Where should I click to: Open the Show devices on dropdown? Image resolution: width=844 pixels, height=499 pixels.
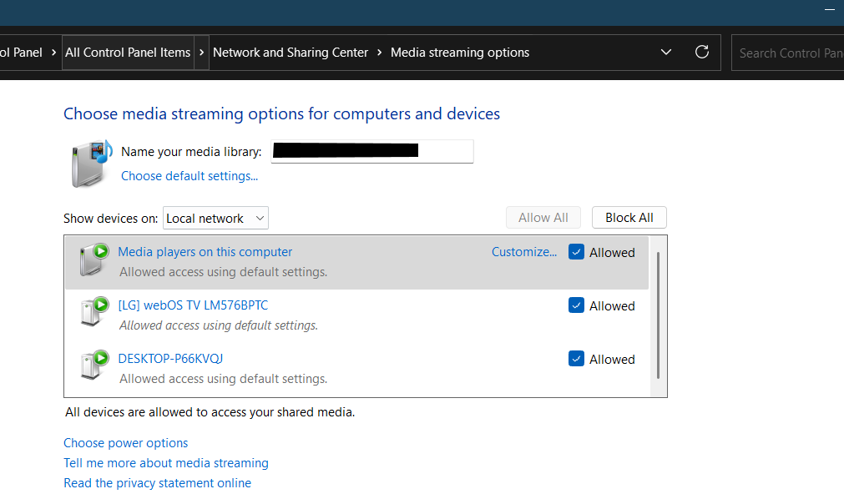(215, 218)
